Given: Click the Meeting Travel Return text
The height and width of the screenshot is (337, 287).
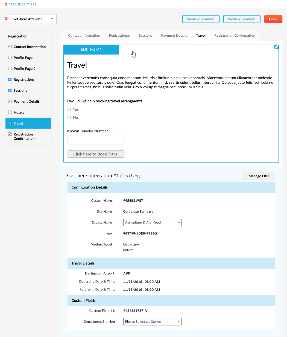Looking at the screenshot, I should click(x=128, y=250).
